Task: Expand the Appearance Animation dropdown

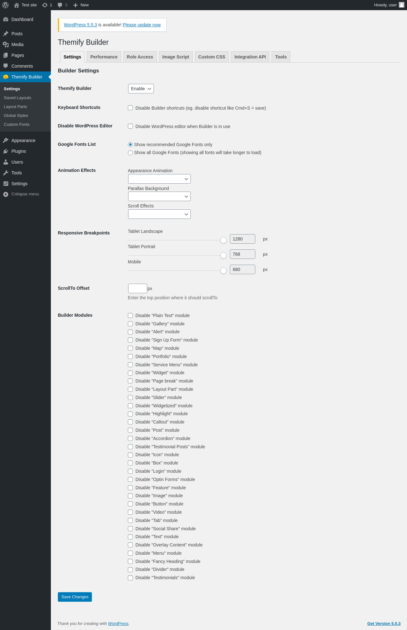Action: [159, 179]
